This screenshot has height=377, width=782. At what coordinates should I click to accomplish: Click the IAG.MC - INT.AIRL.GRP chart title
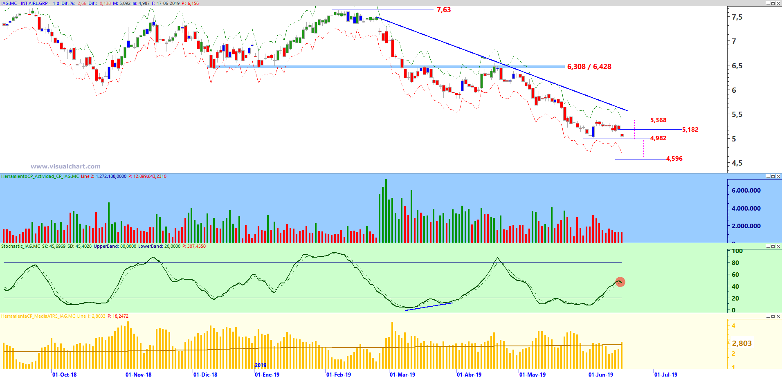[25, 3]
